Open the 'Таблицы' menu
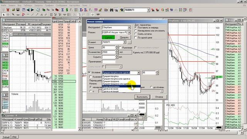Screen dimensions: 247x139 click(x=28, y=5)
